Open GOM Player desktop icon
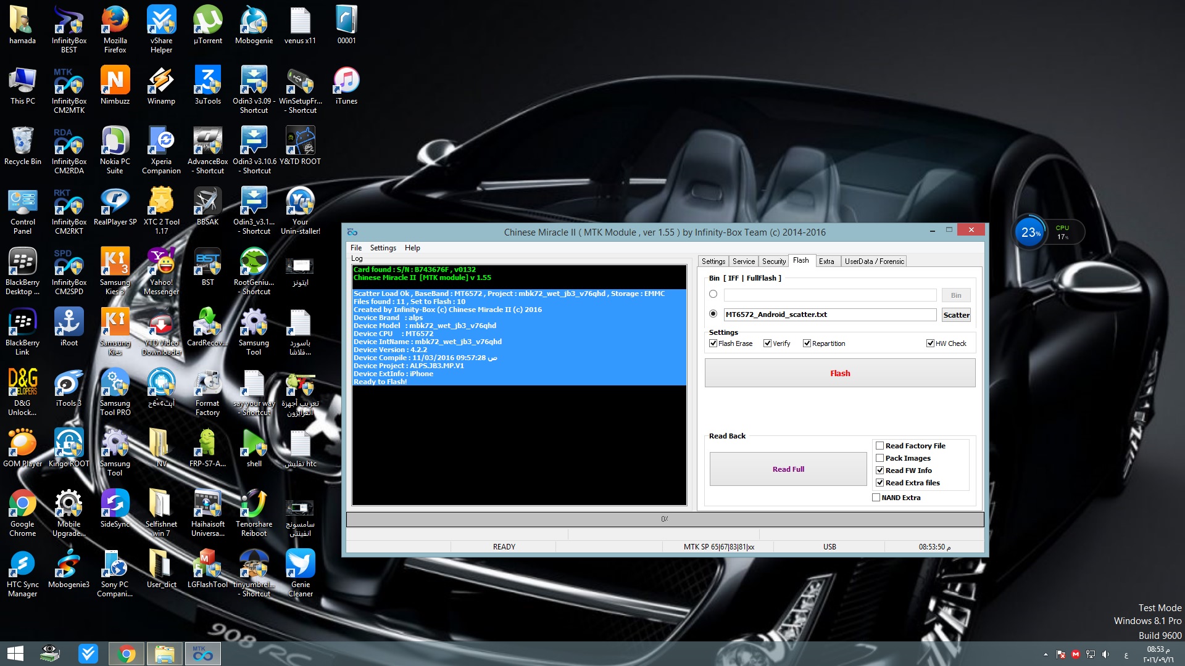This screenshot has width=1185, height=666. point(22,448)
